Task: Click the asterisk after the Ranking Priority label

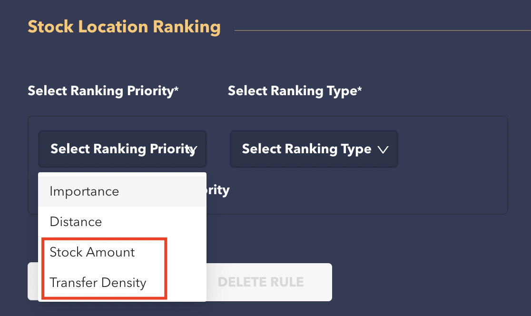Action: (x=176, y=89)
